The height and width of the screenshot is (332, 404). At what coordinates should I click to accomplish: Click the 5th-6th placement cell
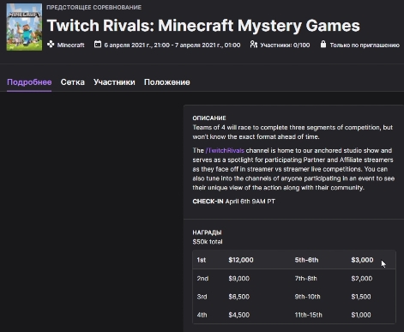[x=306, y=260]
